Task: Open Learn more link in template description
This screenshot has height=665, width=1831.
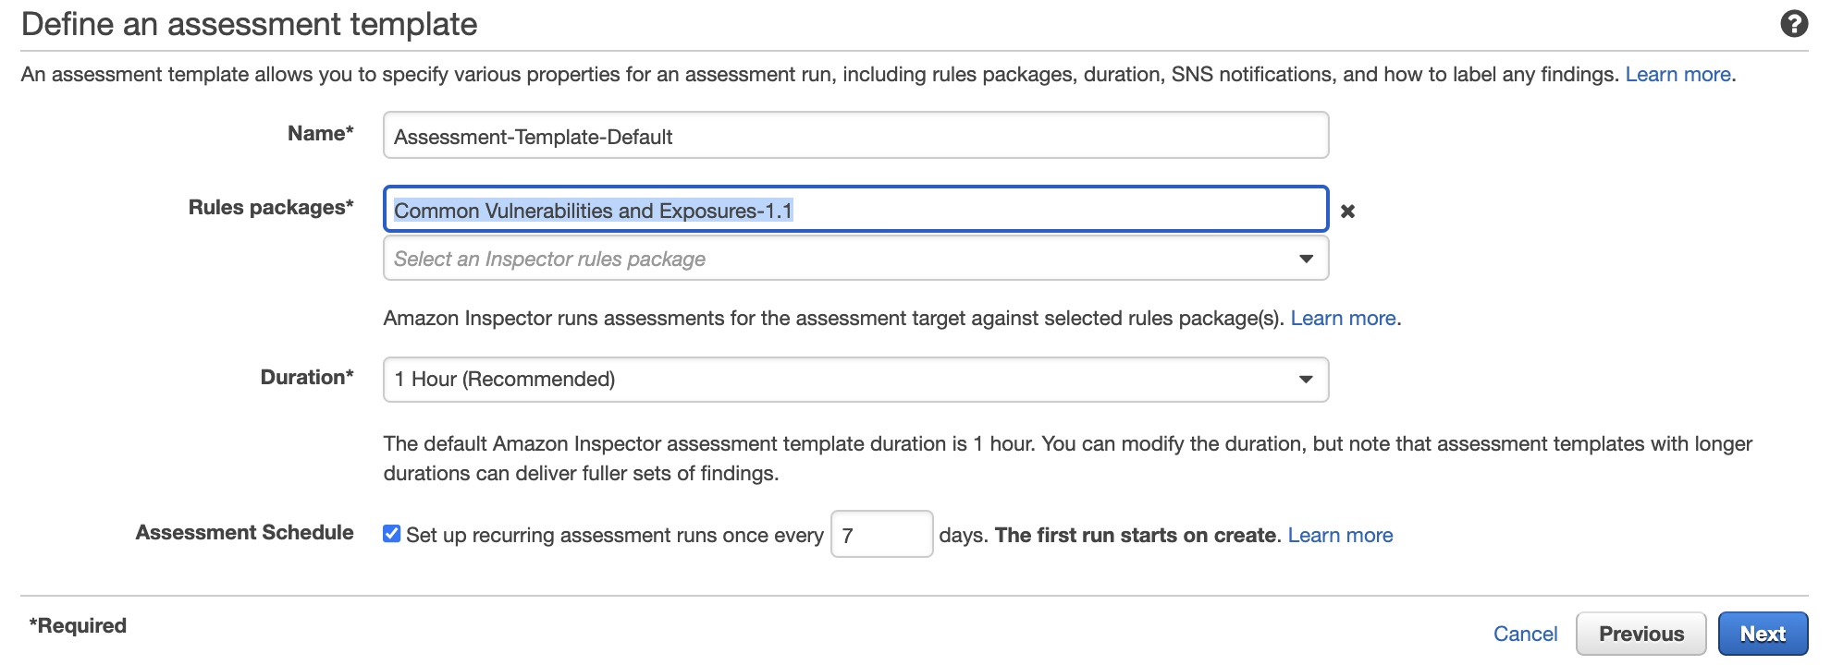Action: pos(1677,75)
